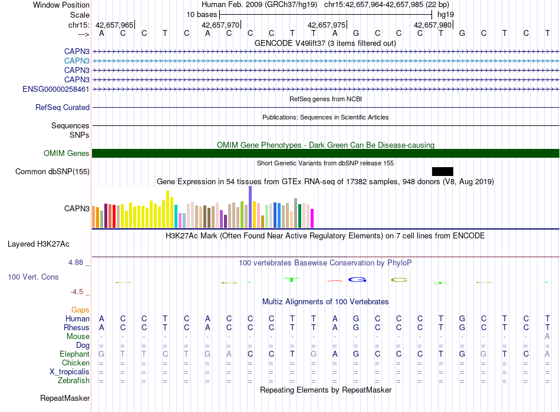Click the Common dbSNP(155) track label
The image size is (560, 412).
tap(52, 172)
